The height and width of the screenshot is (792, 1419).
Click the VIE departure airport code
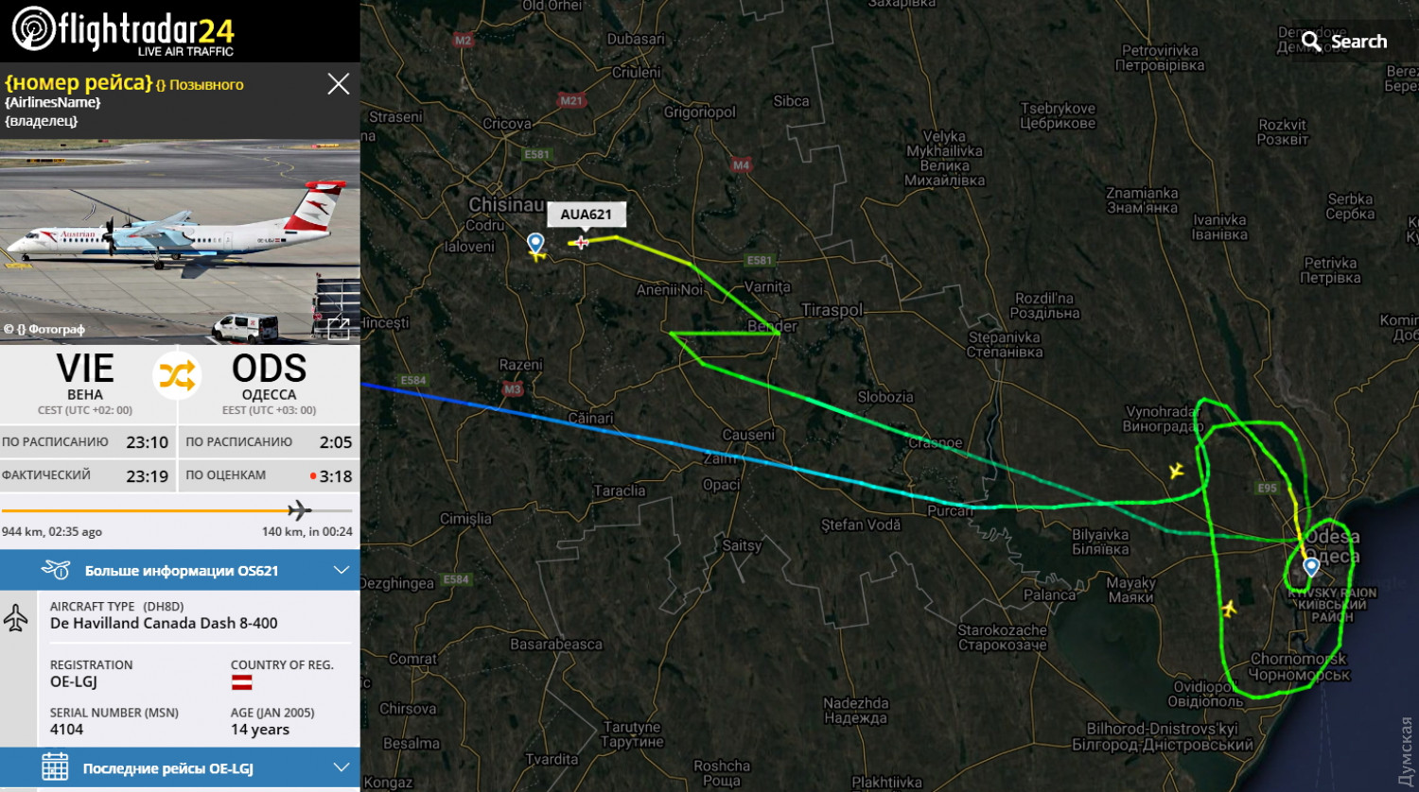85,369
